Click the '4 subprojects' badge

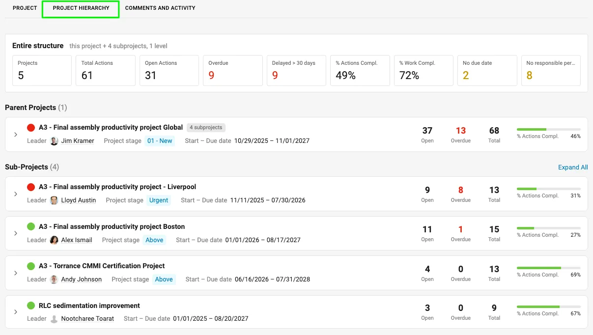tap(206, 128)
